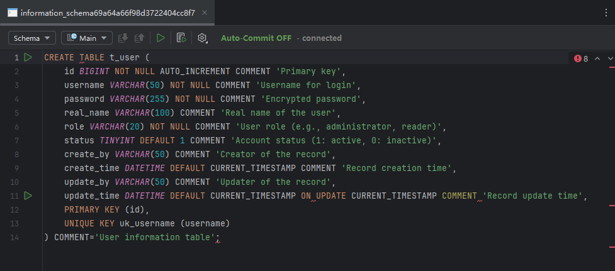Run the statement from line 1 gutter arrow

coord(28,58)
